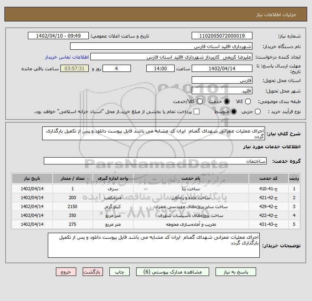The height and width of the screenshot is (301, 312).
Task: Click the quantity cell 275
Action: click(73, 224)
